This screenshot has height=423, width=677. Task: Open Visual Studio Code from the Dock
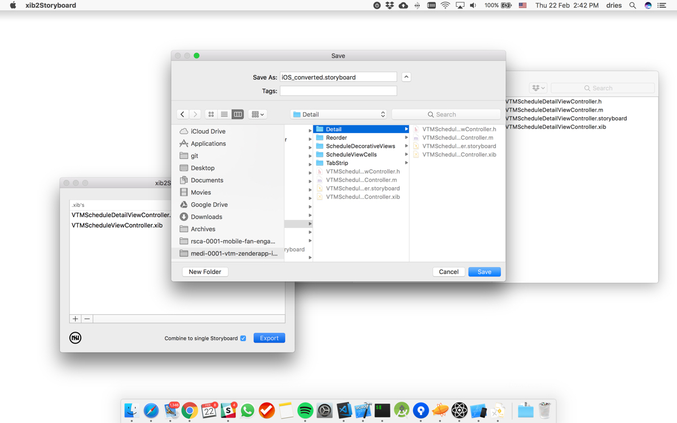(x=344, y=410)
